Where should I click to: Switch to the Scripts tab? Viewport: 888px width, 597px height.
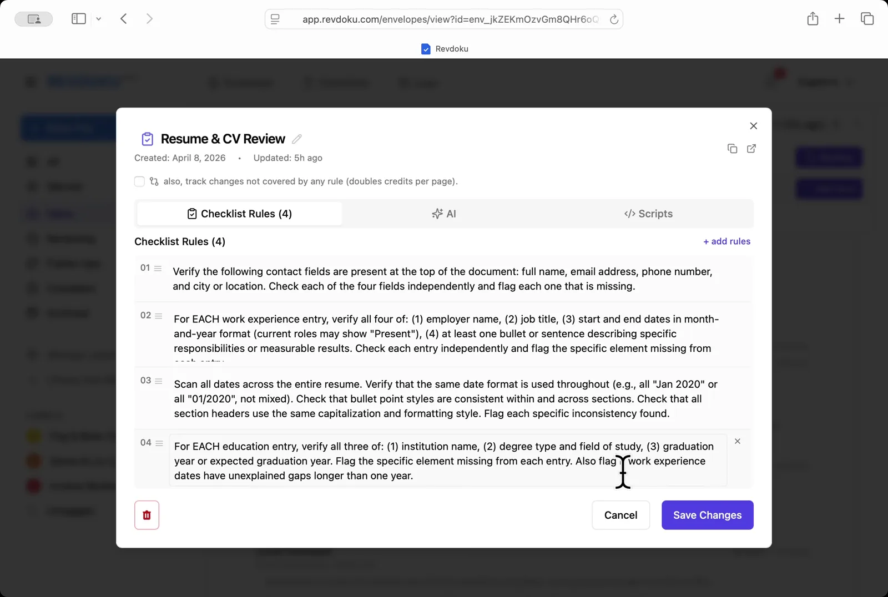click(648, 214)
